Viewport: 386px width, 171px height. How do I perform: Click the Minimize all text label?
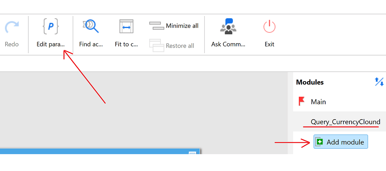pyautogui.click(x=182, y=26)
